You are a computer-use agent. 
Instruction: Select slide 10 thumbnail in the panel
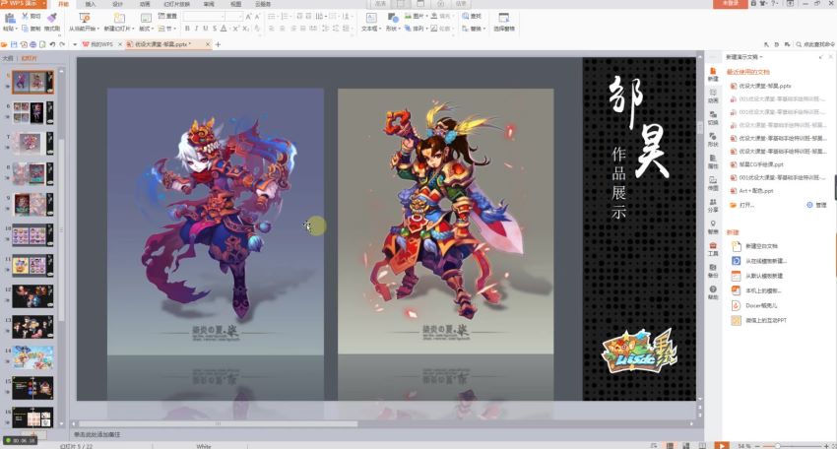pyautogui.click(x=32, y=235)
